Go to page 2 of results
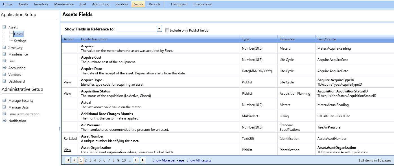 point(86,160)
